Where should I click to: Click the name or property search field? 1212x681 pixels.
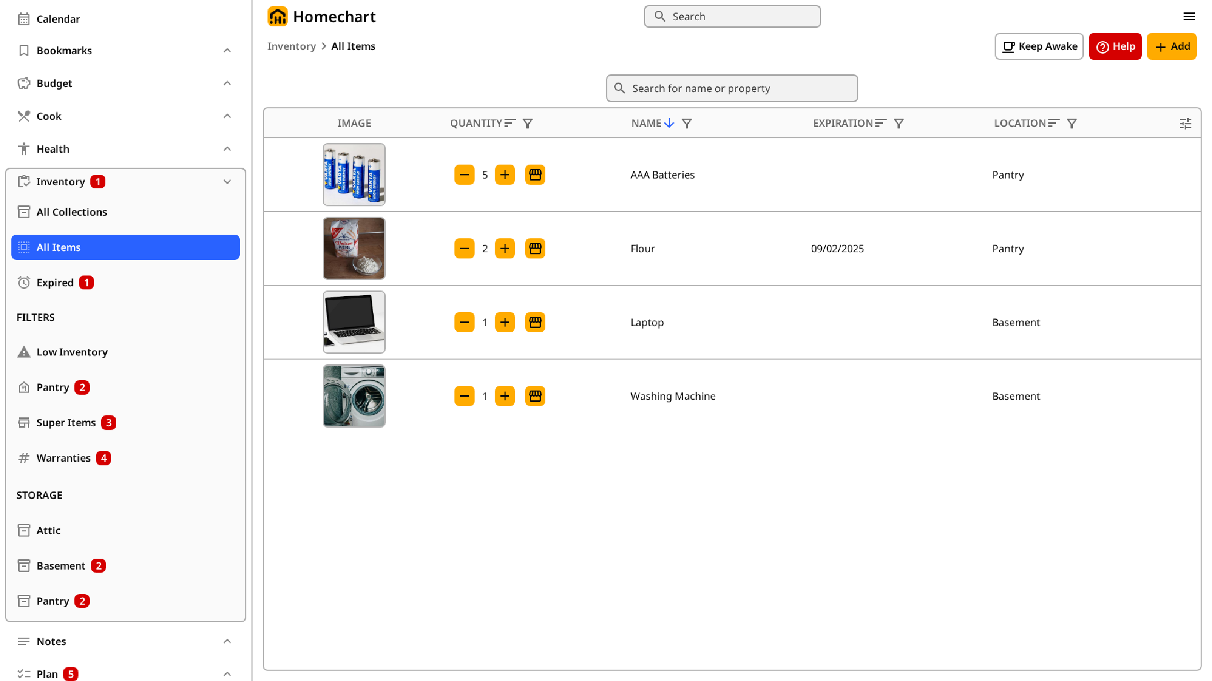pos(732,88)
